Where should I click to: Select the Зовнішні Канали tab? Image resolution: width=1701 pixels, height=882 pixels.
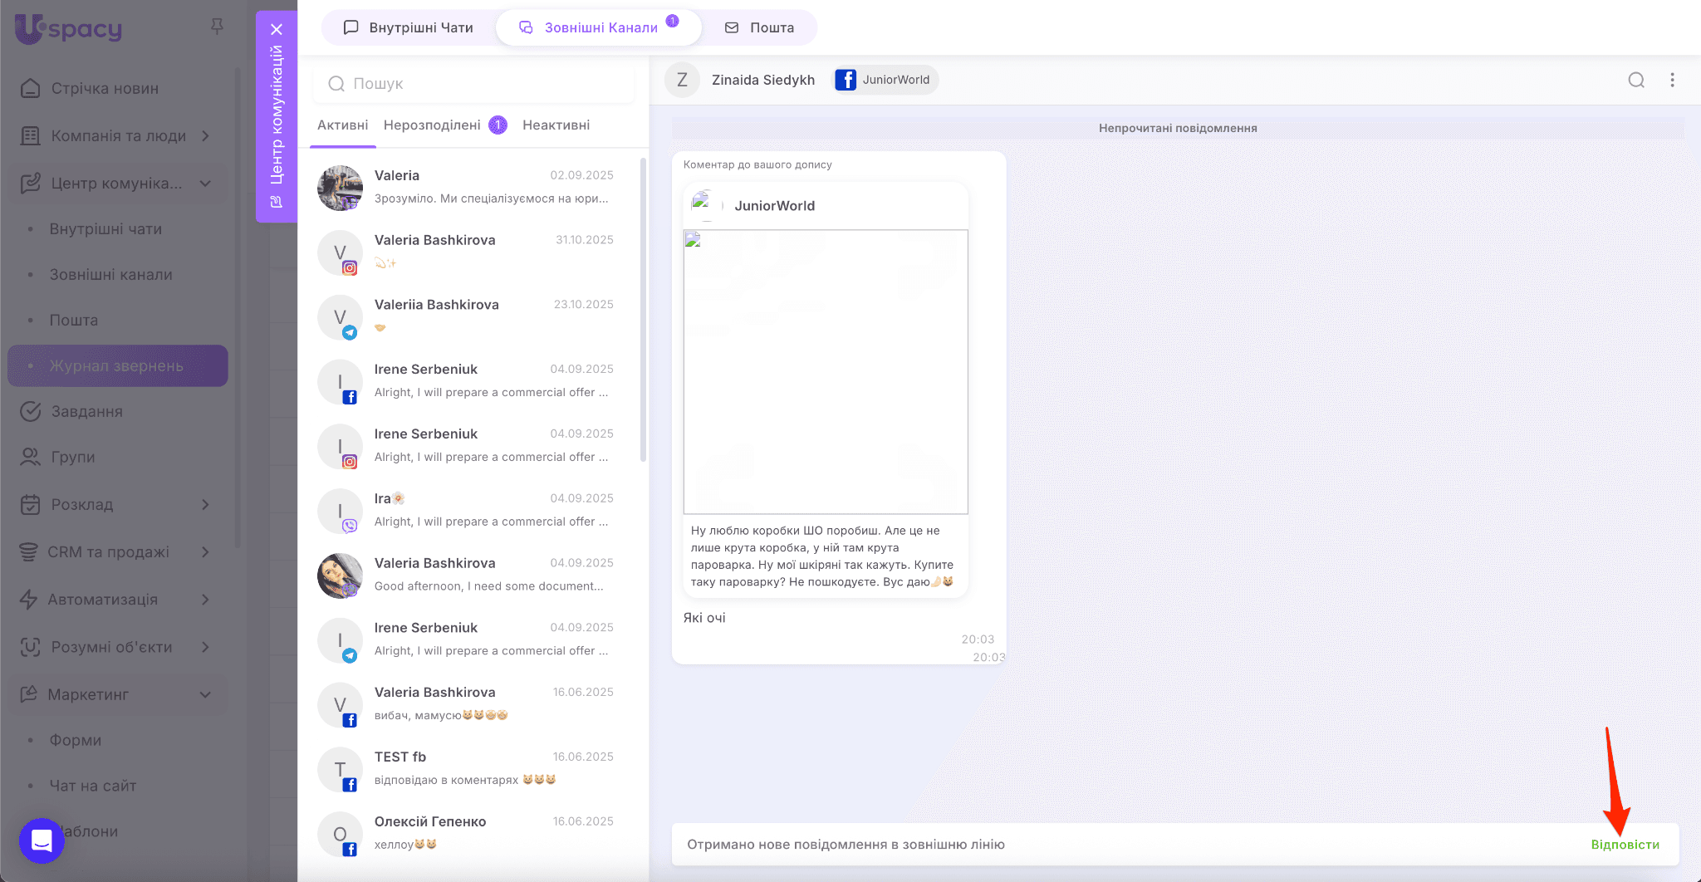(x=599, y=27)
